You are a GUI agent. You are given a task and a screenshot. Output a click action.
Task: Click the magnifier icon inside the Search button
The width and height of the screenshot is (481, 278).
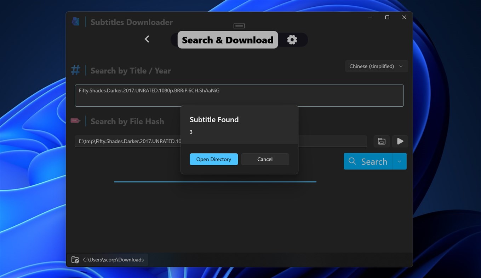coord(352,161)
